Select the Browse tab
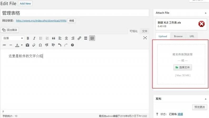Viewport: 209px width, 118px height. point(178,36)
